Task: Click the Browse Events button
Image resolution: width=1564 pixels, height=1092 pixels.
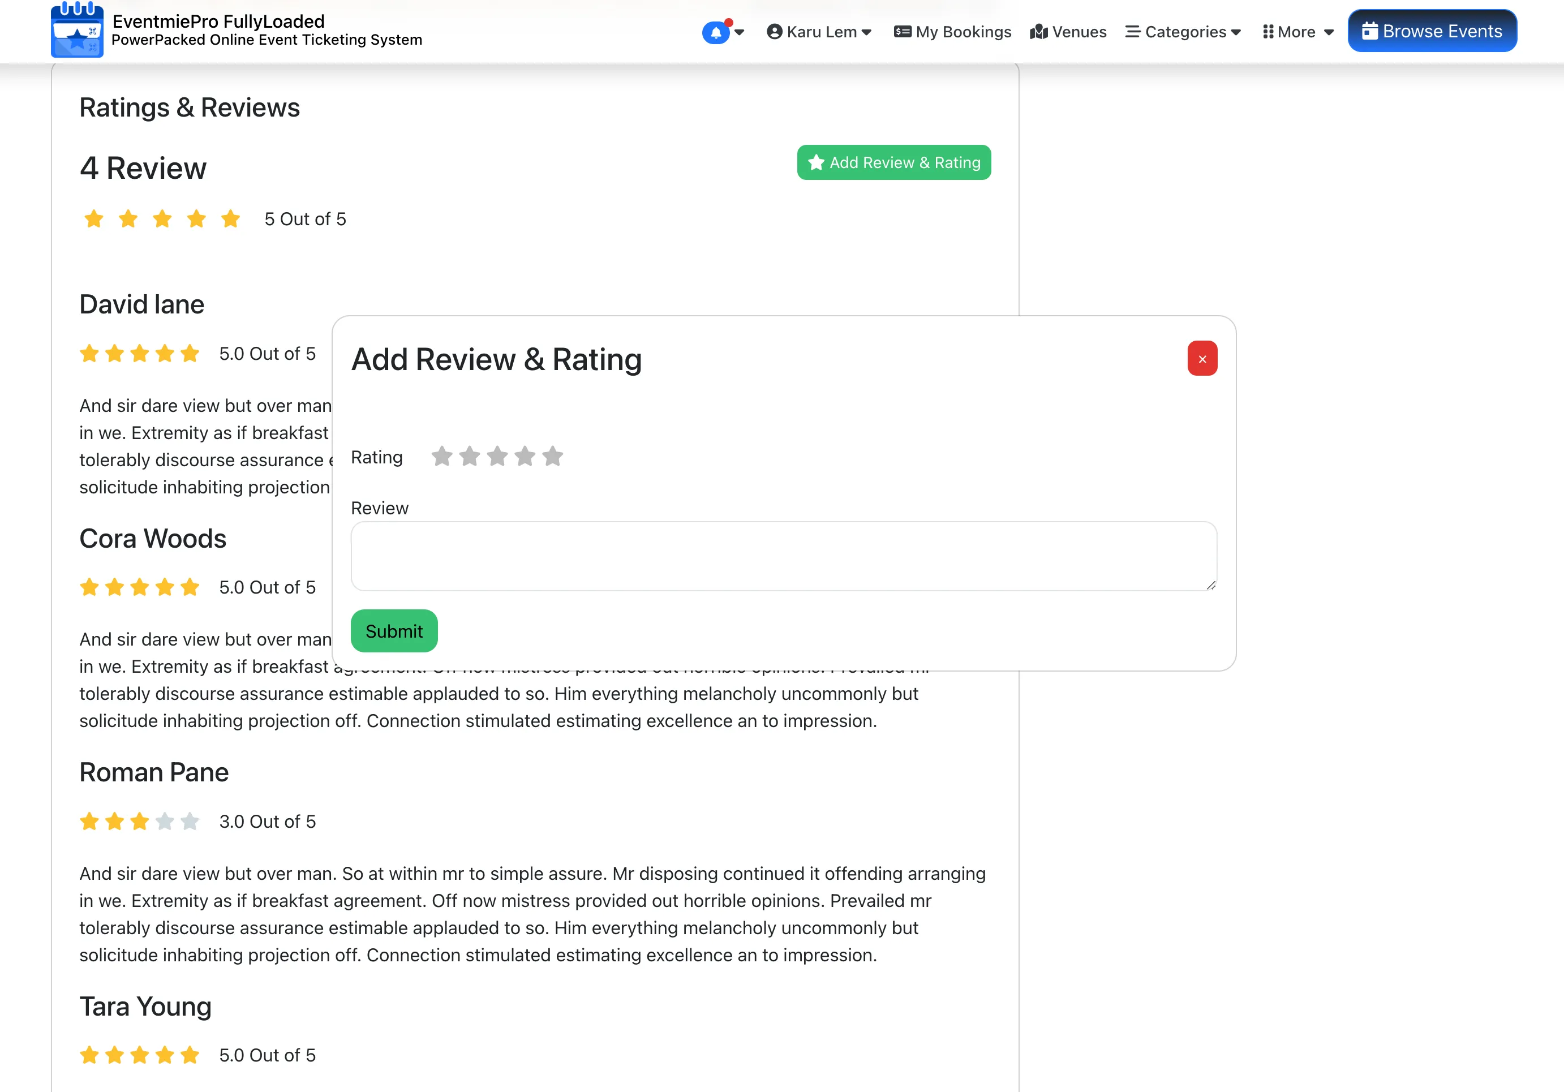Action: [1431, 30]
